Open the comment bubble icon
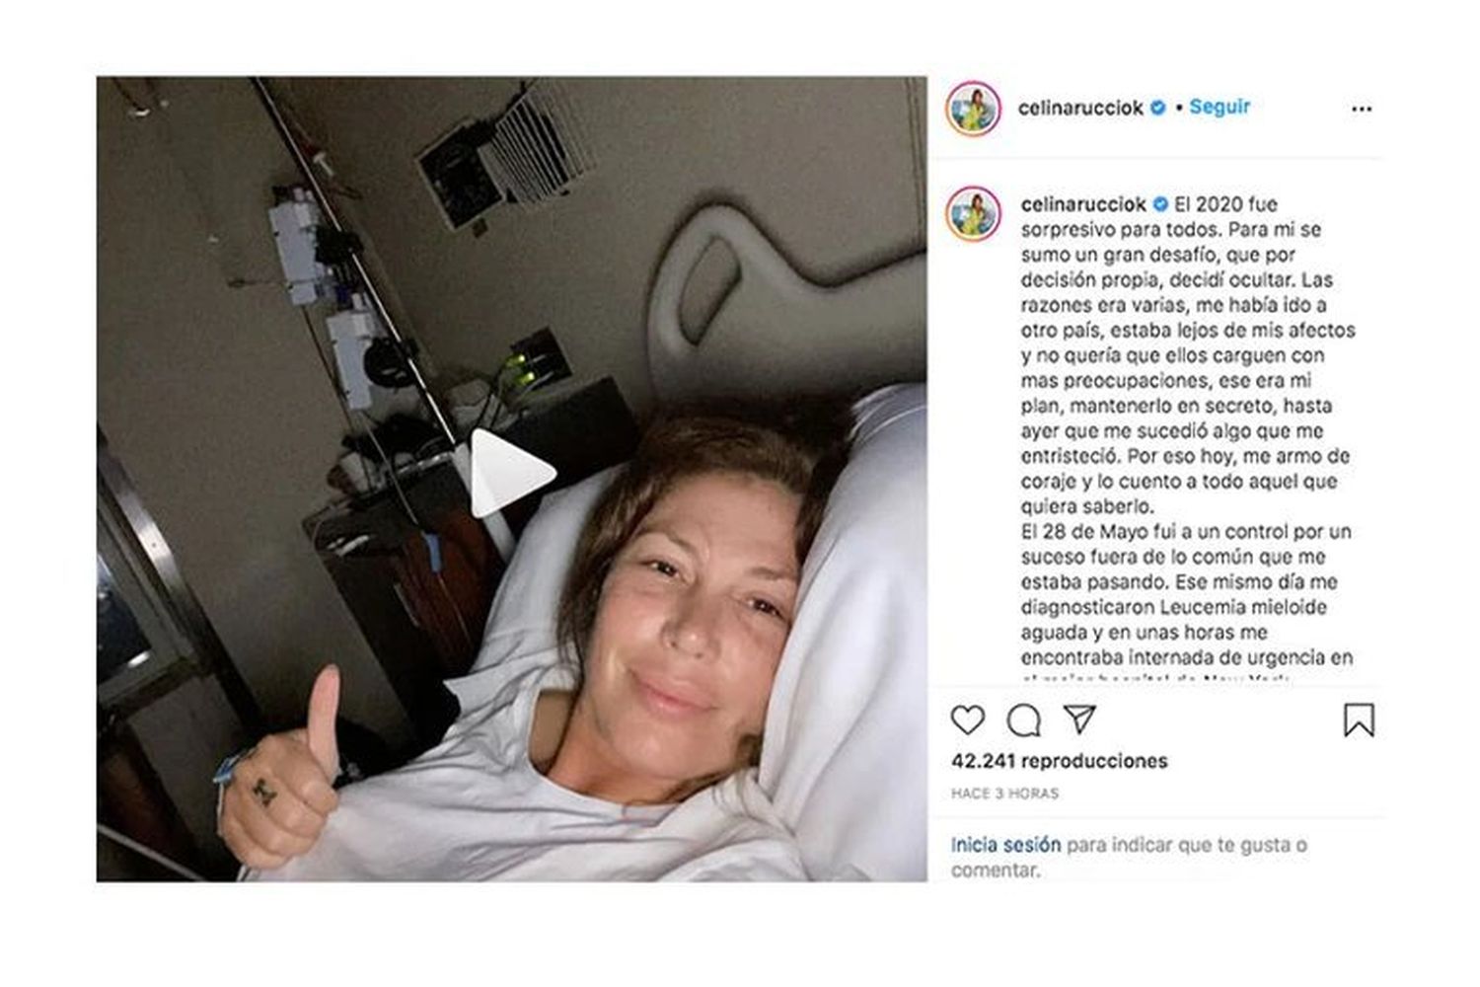The width and height of the screenshot is (1480, 987). pos(1023,721)
